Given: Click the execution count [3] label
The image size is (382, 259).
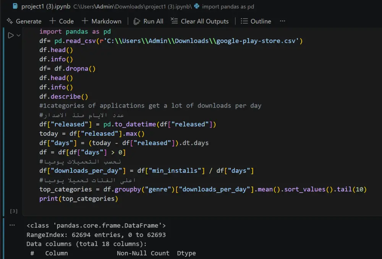Looking at the screenshot, I should tap(14, 211).
